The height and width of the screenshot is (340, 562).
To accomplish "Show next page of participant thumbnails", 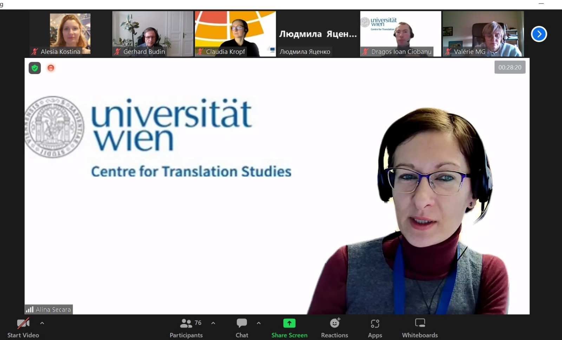I will pos(539,34).
